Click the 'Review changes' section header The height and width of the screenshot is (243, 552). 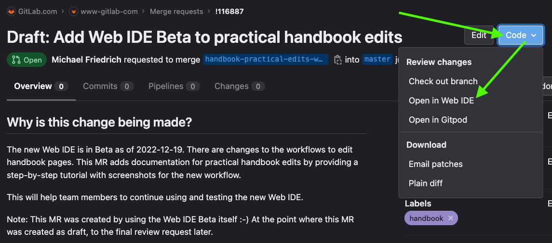(x=439, y=62)
